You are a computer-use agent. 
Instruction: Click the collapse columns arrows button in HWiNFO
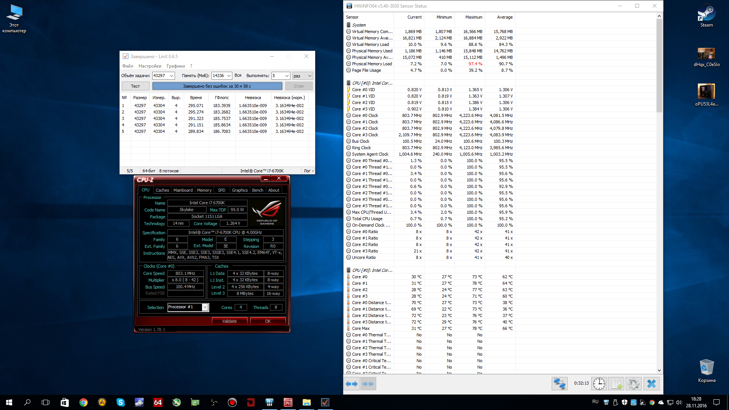tap(368, 384)
